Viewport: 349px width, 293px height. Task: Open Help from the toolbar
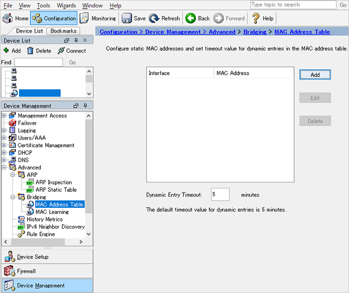tap(256, 18)
